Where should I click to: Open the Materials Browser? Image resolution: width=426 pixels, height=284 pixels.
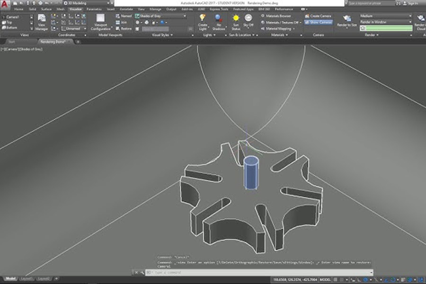click(276, 16)
